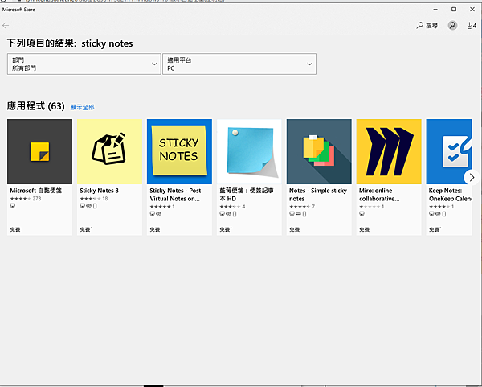
Task: Open the downloads queue showing 4
Action: (472, 26)
